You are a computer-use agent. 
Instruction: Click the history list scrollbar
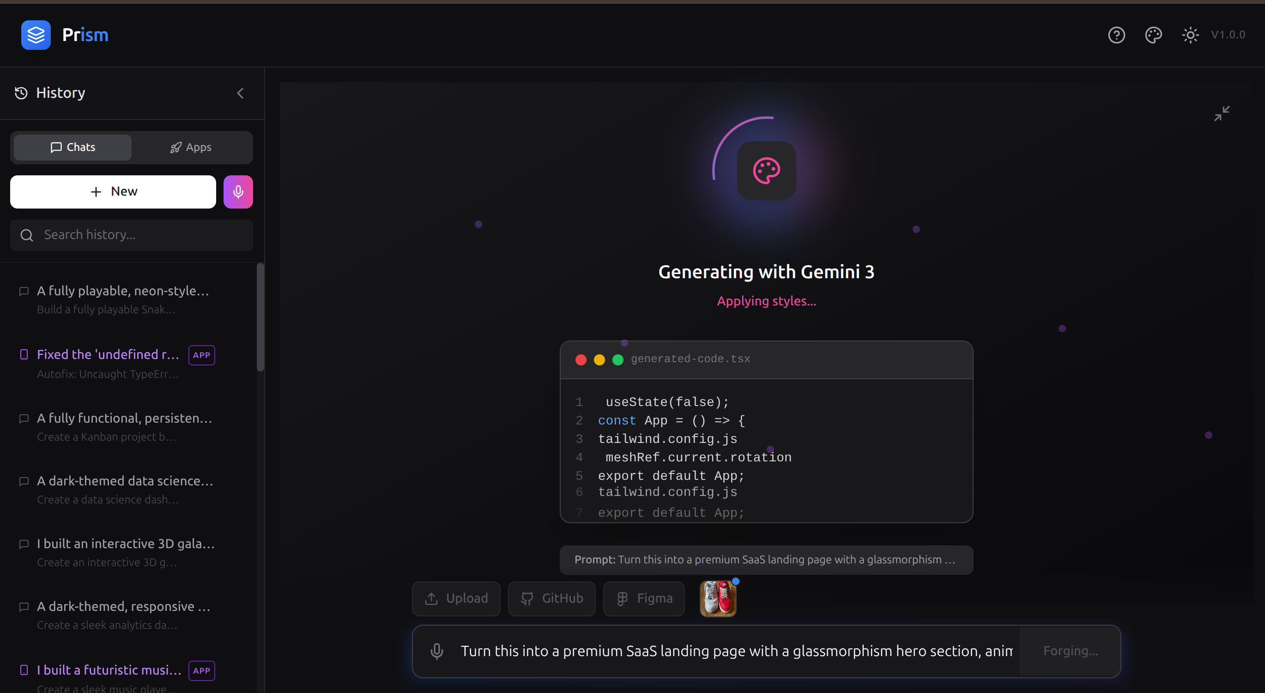click(260, 317)
